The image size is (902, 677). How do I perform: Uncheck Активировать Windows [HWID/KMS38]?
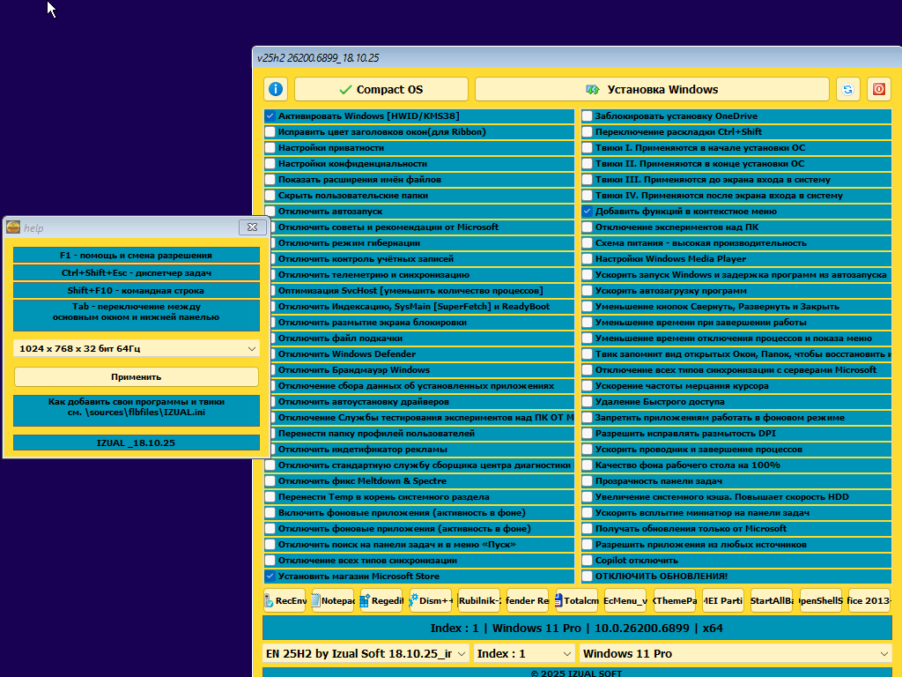click(270, 116)
